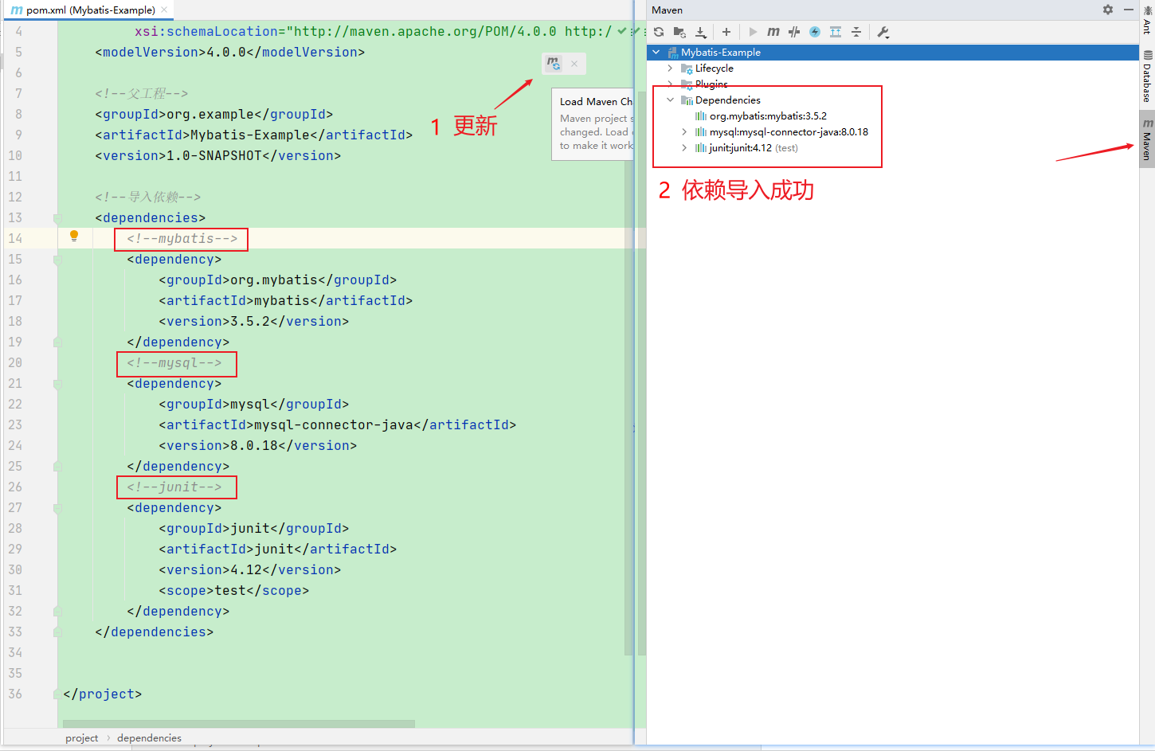Click the editor horizontal scrollbar
Image resolution: width=1155 pixels, height=751 pixels.
pos(239,724)
